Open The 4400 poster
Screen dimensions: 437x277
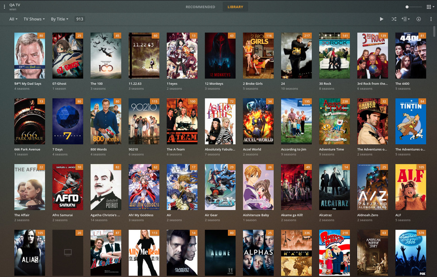tap(410, 56)
